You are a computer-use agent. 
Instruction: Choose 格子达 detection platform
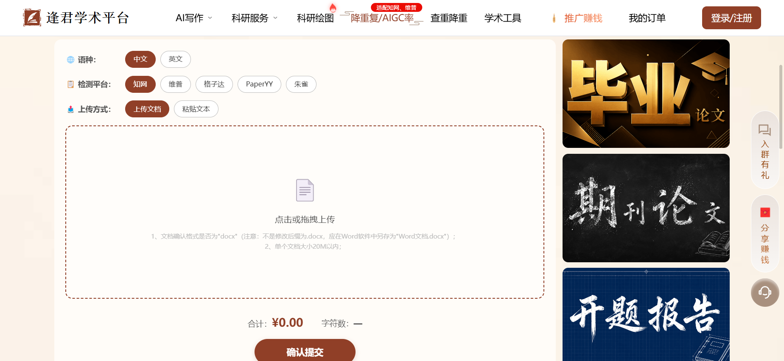214,84
